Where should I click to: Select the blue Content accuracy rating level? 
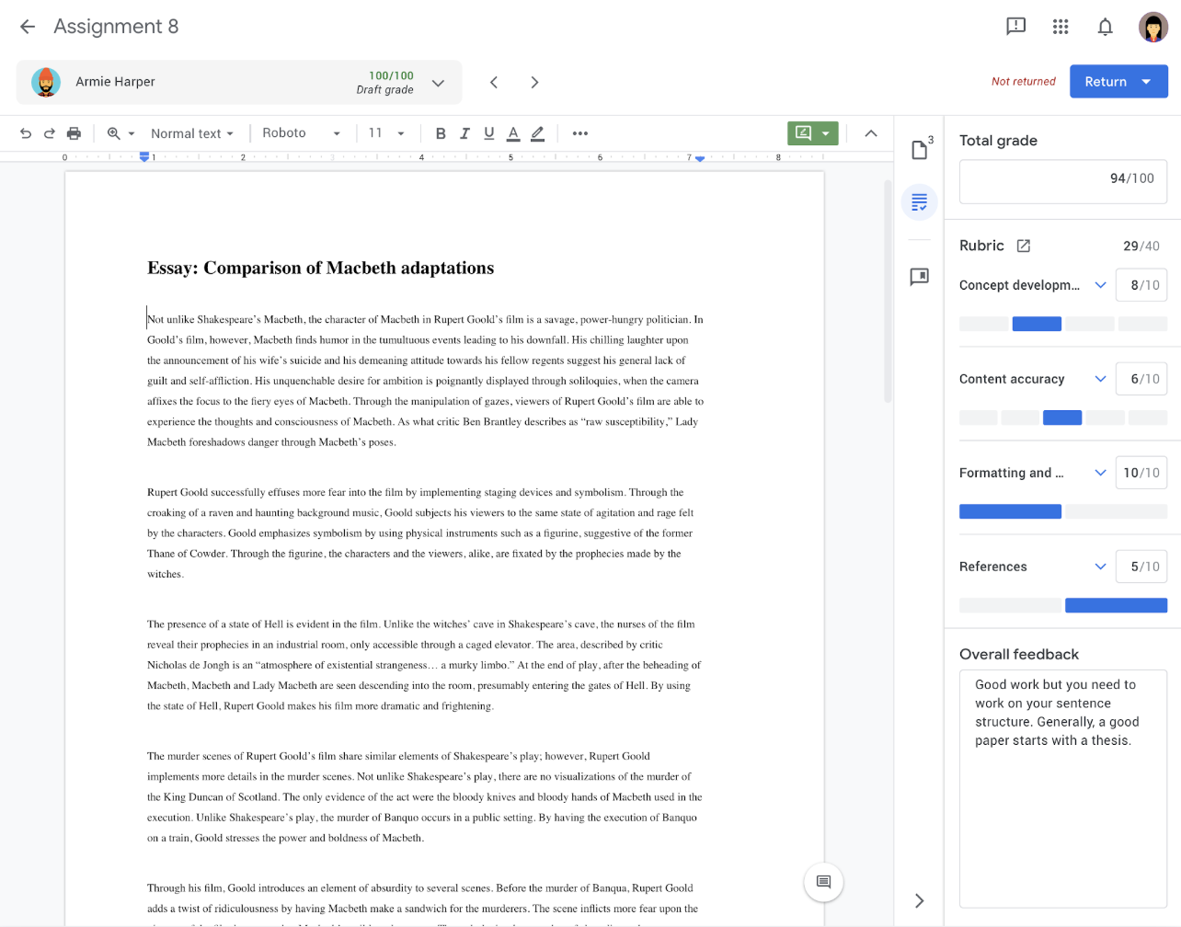tap(1062, 418)
